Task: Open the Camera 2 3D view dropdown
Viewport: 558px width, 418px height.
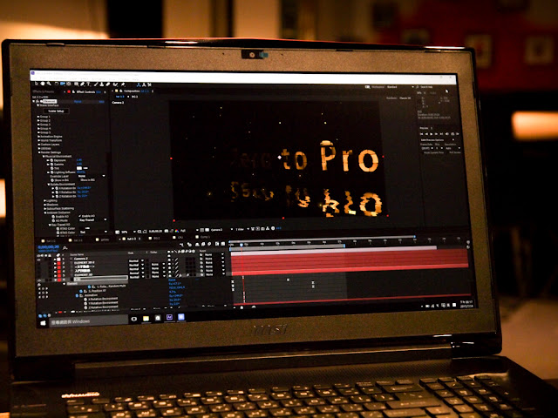Action: point(222,232)
